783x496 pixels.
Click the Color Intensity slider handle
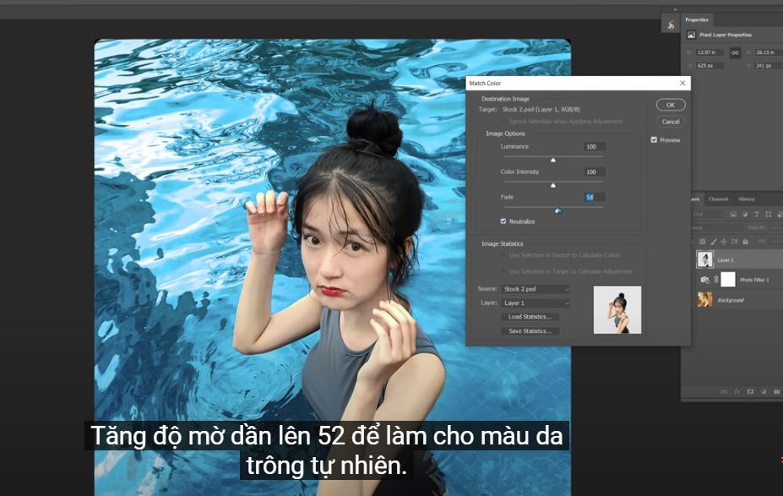click(x=552, y=185)
